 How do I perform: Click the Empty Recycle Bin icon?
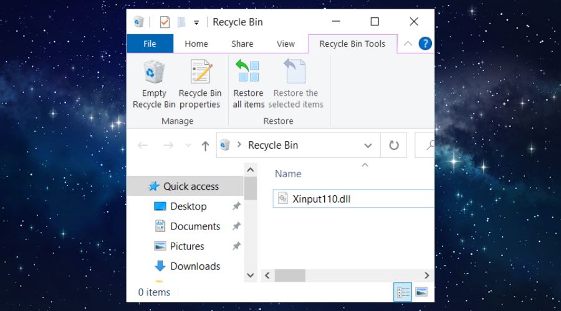[x=154, y=72]
